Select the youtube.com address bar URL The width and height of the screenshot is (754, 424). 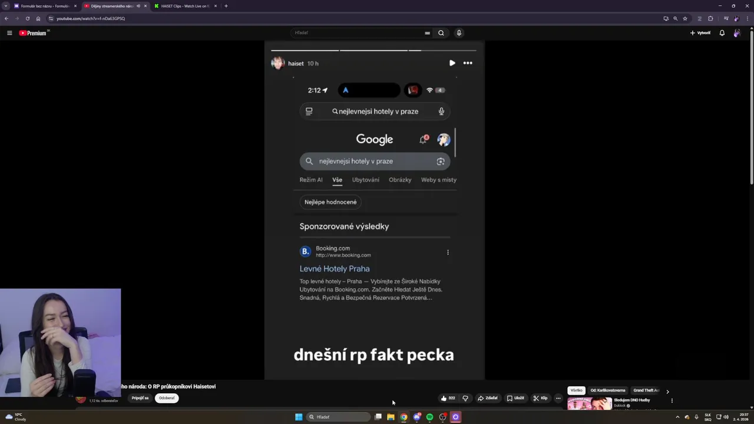[x=91, y=18]
